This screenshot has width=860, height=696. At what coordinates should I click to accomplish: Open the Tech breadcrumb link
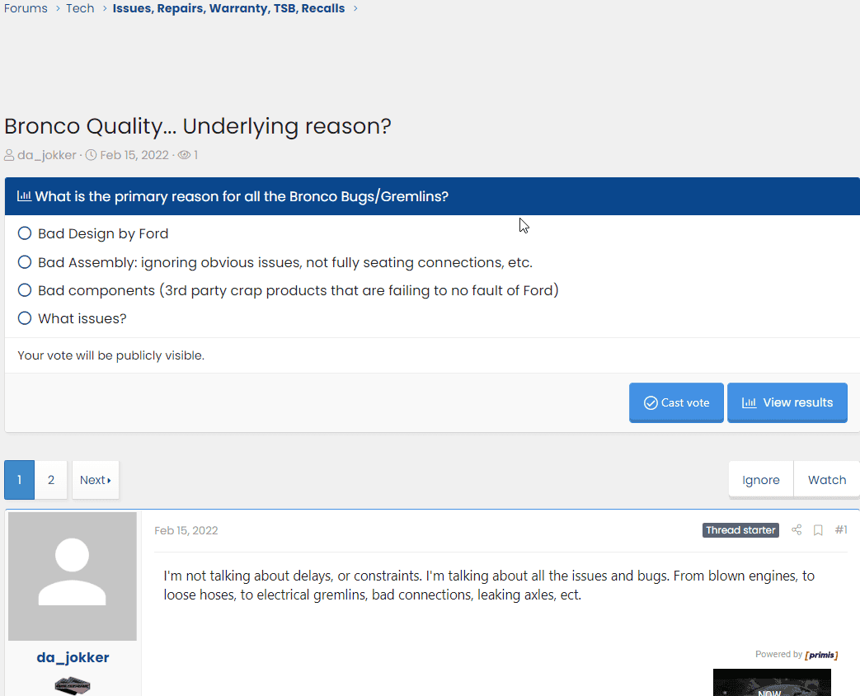coord(80,8)
